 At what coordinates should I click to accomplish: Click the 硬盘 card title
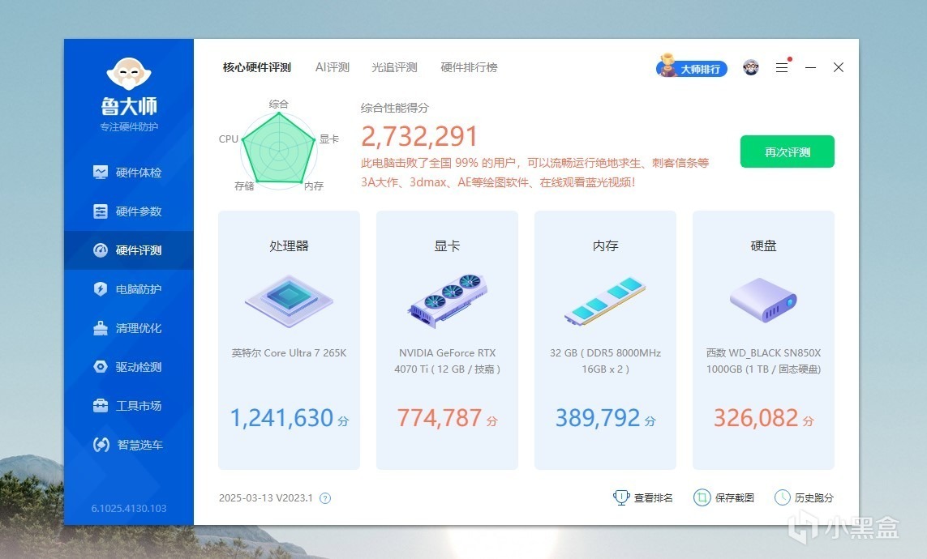(763, 245)
